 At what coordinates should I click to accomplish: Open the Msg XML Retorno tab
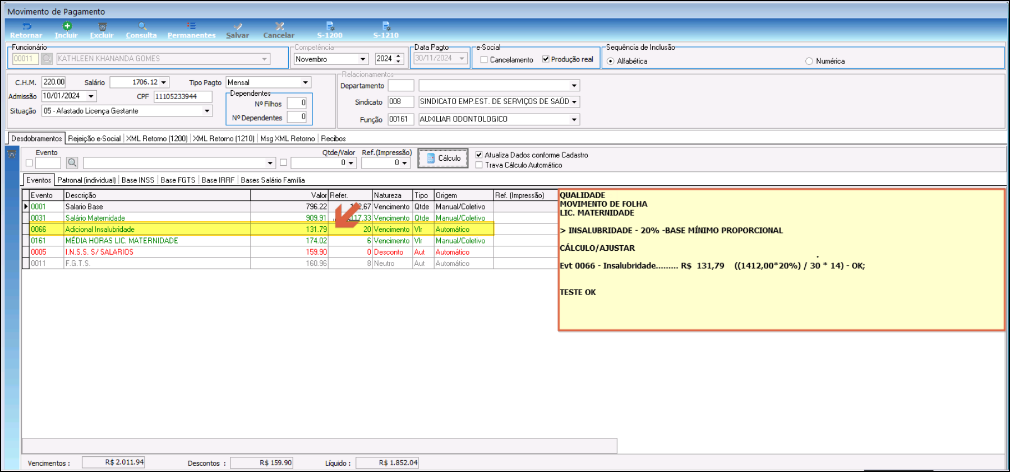click(288, 138)
